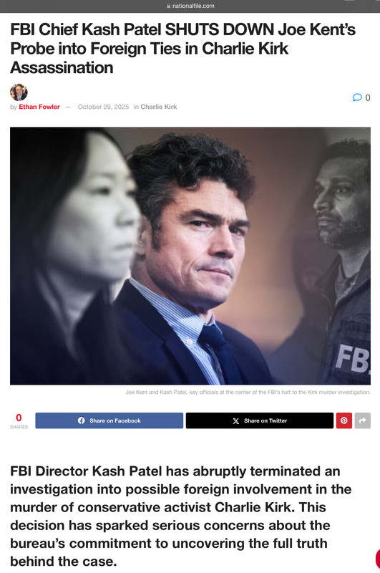Screen dimensions: 380x573
Task: Click the Facebook logo icon
Action: tap(82, 420)
